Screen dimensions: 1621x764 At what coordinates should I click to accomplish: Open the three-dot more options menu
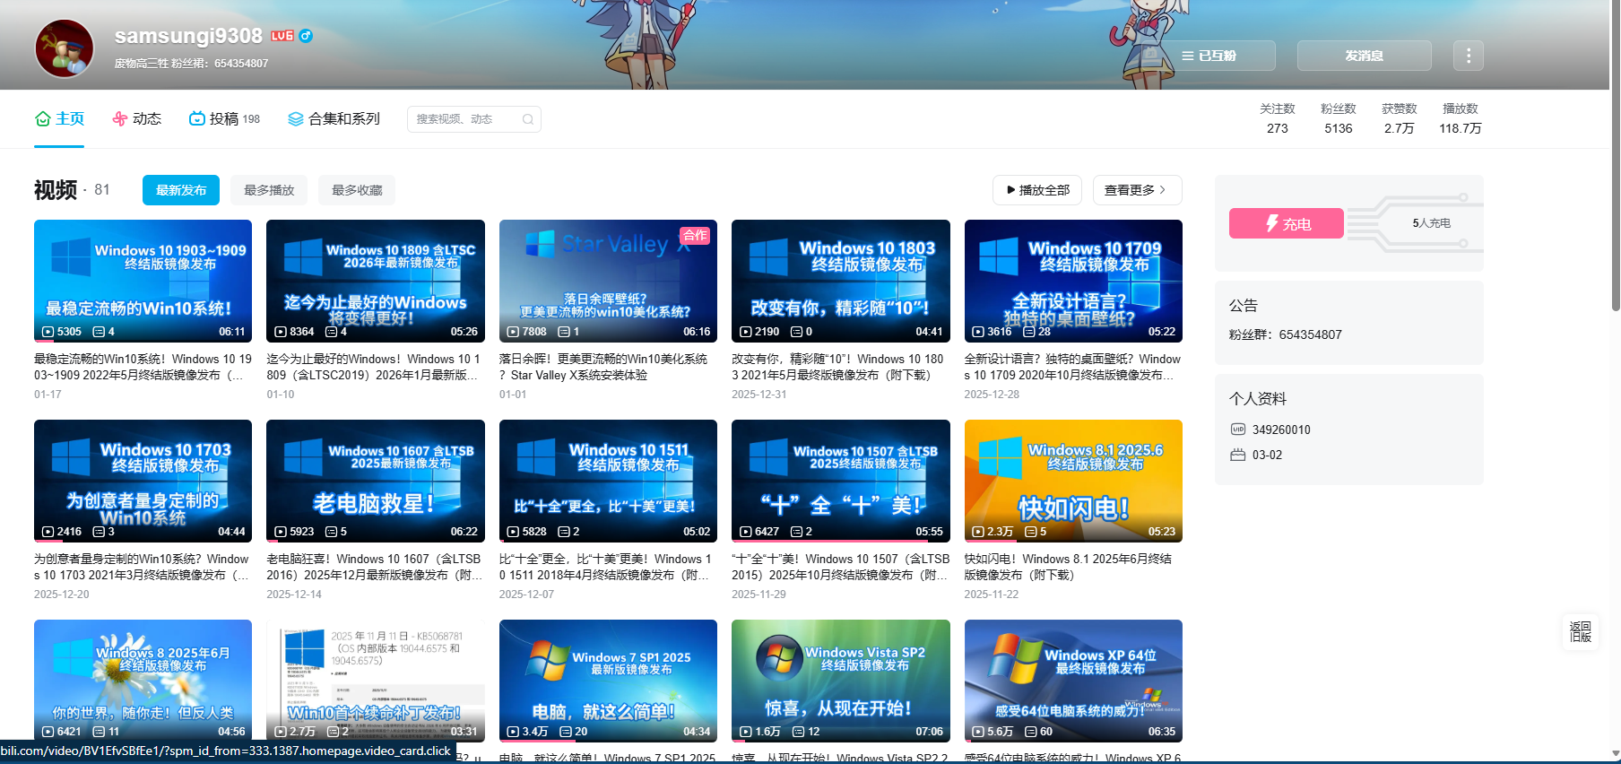pos(1468,56)
